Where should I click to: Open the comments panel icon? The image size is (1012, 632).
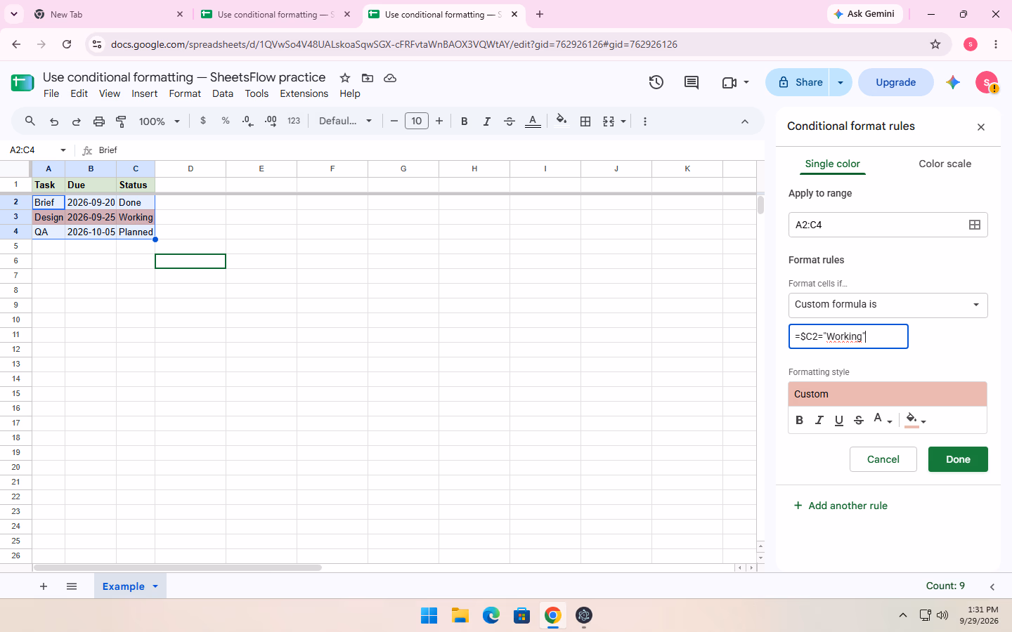tap(692, 82)
